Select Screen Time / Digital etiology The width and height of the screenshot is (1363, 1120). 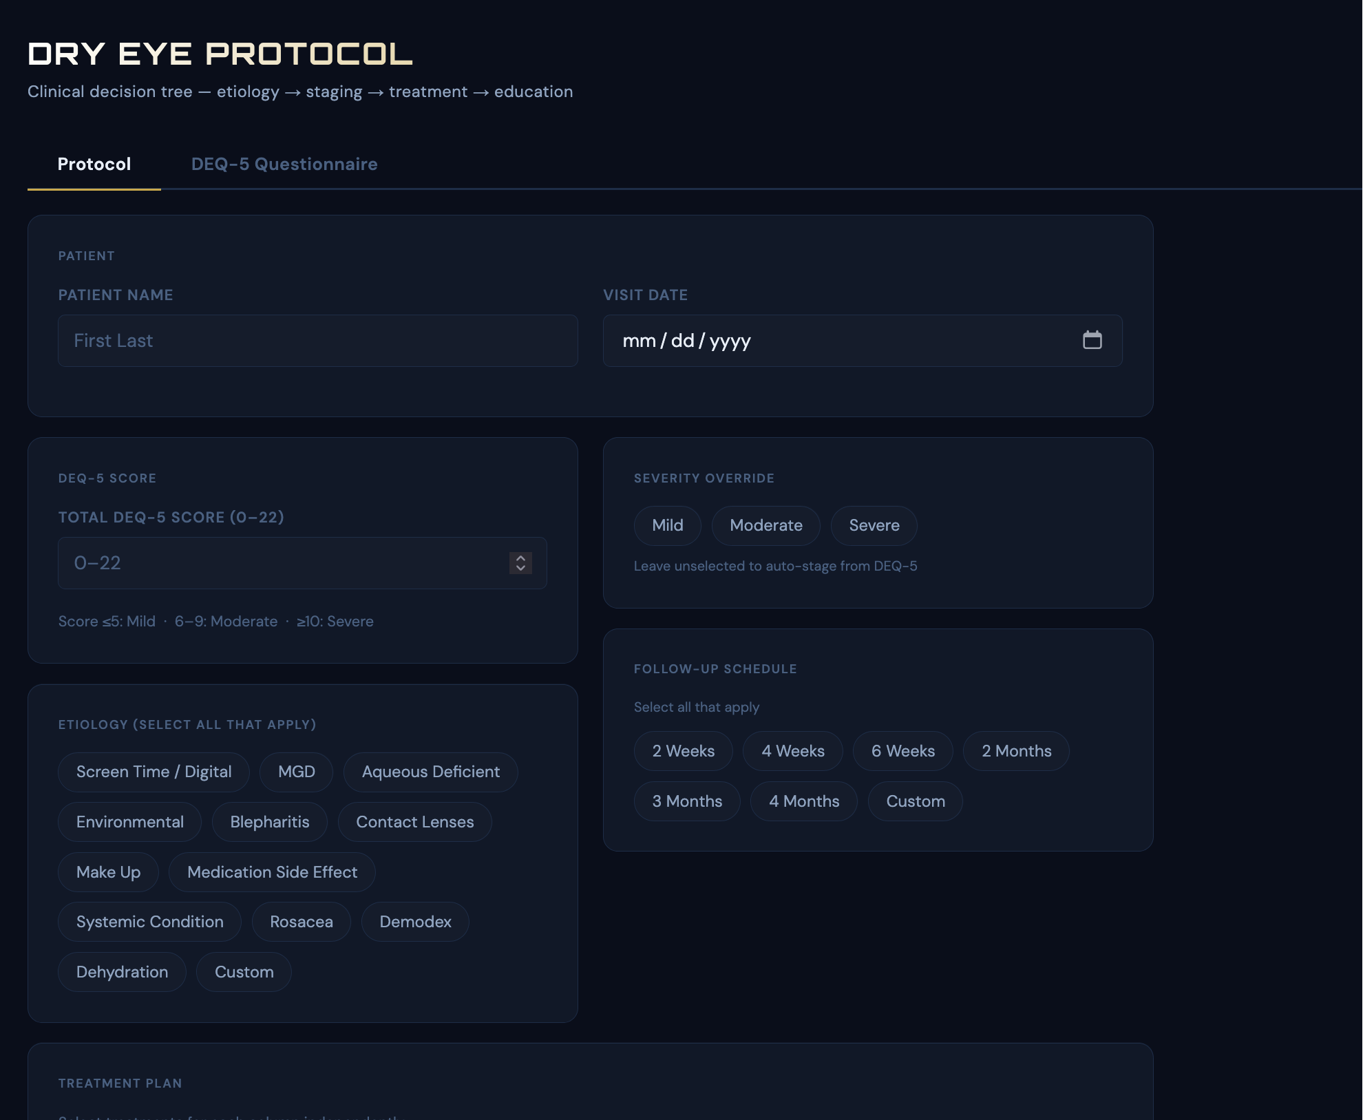(154, 772)
